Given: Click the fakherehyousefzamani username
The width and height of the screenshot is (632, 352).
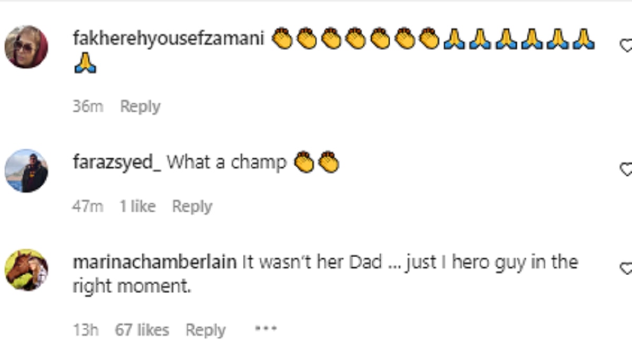Looking at the screenshot, I should pyautogui.click(x=169, y=38).
